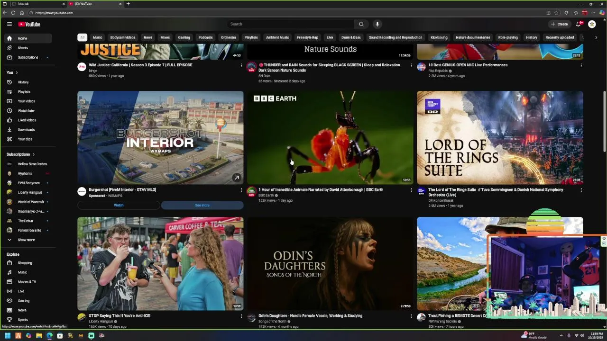Start voice search with the microphone

(x=377, y=24)
